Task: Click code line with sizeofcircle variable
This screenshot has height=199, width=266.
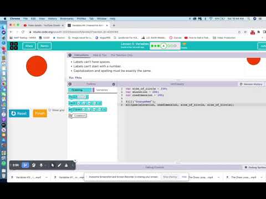Action: (146, 88)
